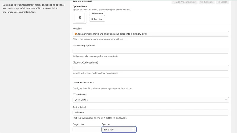This screenshot has height=133, width=237.
Task: Click 'Configure the CTA options' description
Action: coord(102,88)
